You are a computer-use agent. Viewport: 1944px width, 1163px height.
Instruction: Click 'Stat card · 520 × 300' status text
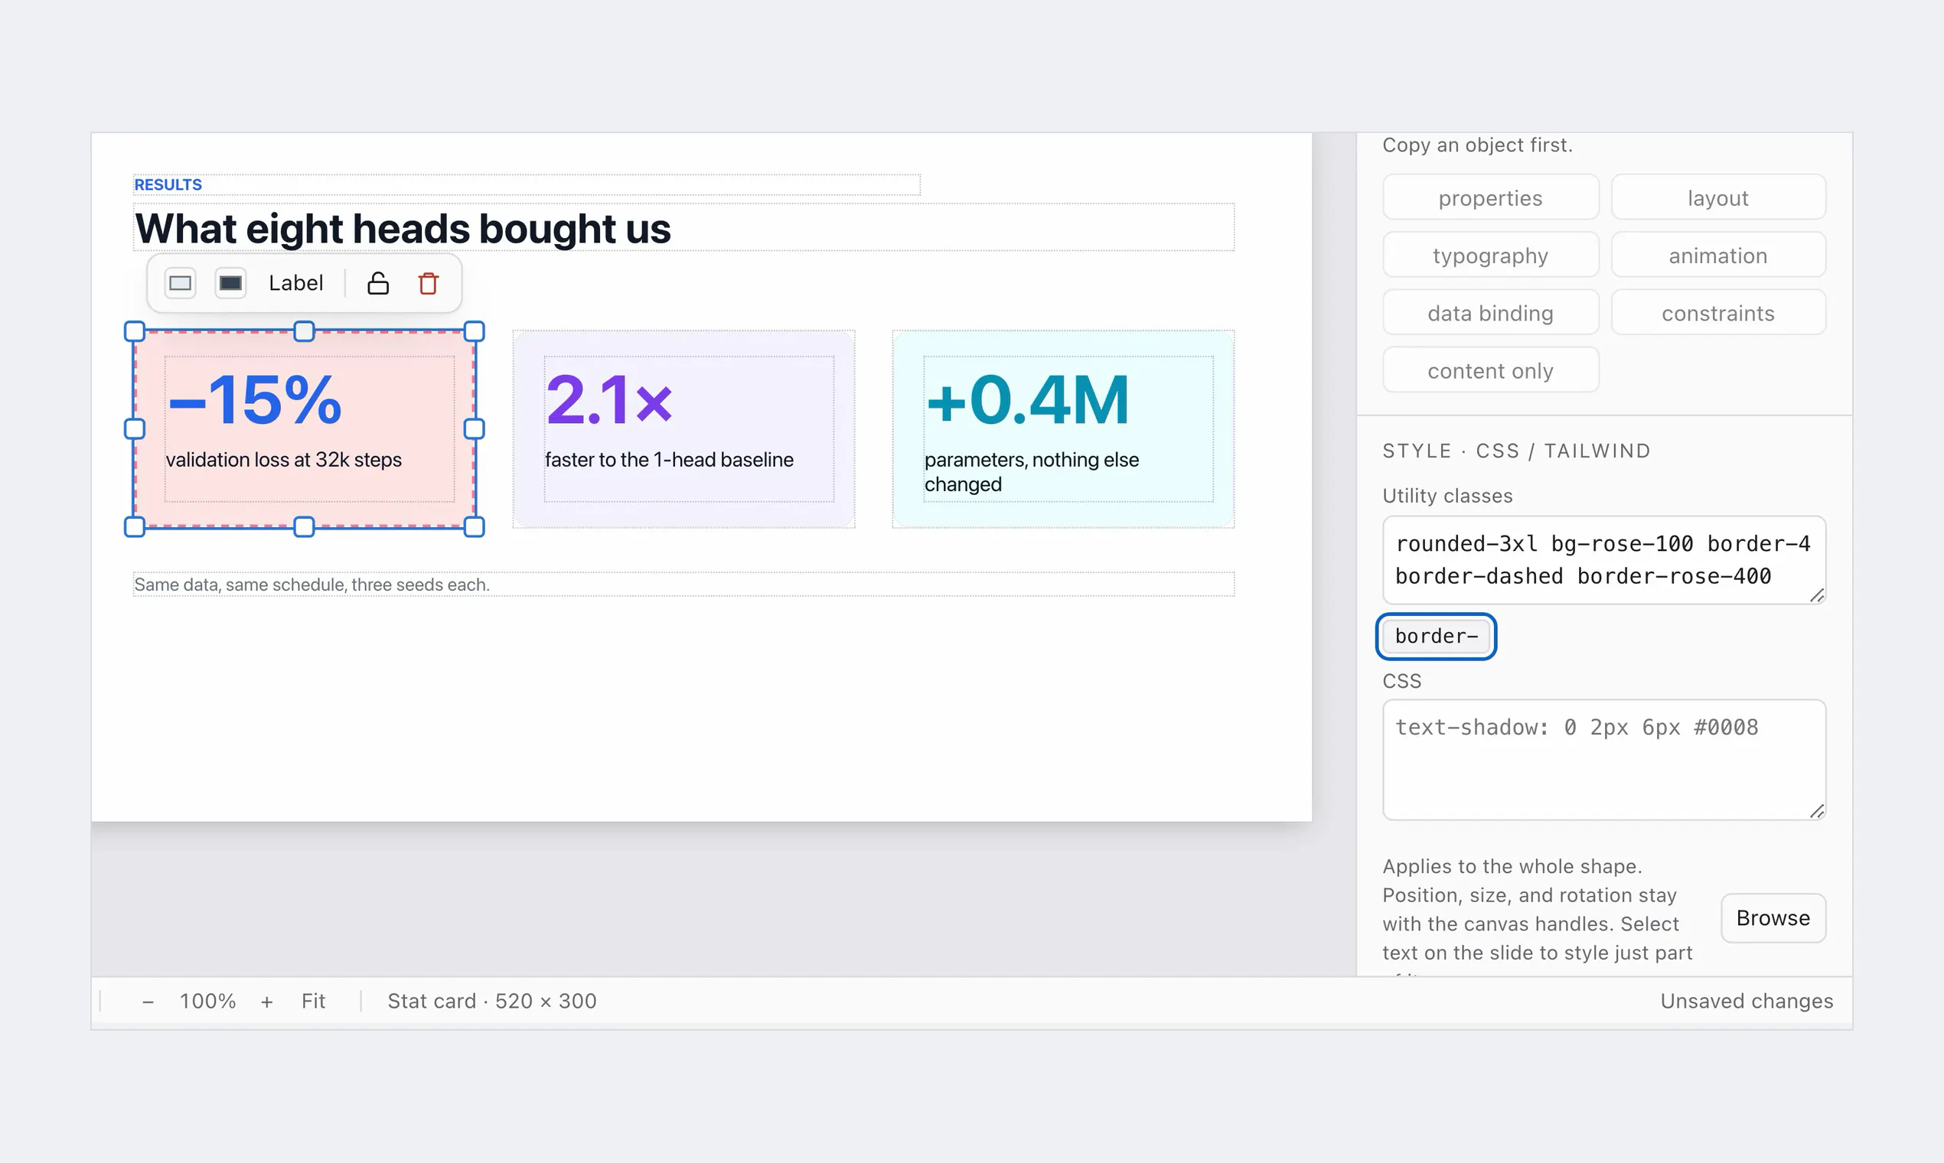click(492, 1001)
